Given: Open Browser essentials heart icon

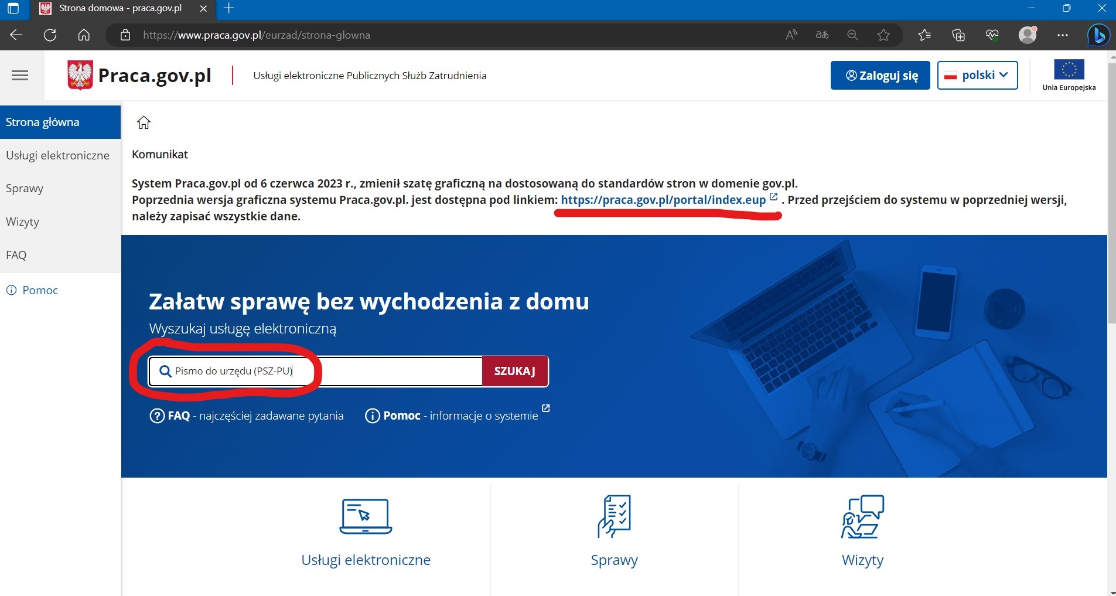Looking at the screenshot, I should tap(992, 35).
